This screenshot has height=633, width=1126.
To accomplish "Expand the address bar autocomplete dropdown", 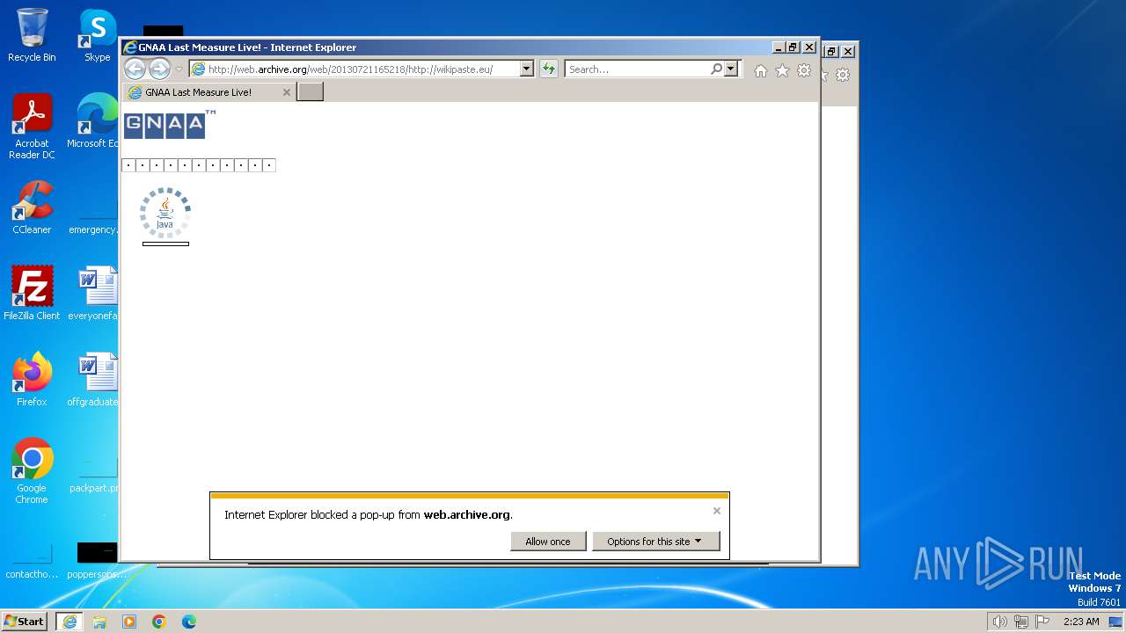I will tap(527, 69).
